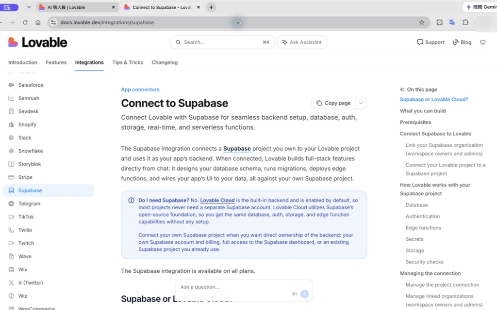
Task: Open the tab search dropdown chevron
Action: click(x=29, y=7)
